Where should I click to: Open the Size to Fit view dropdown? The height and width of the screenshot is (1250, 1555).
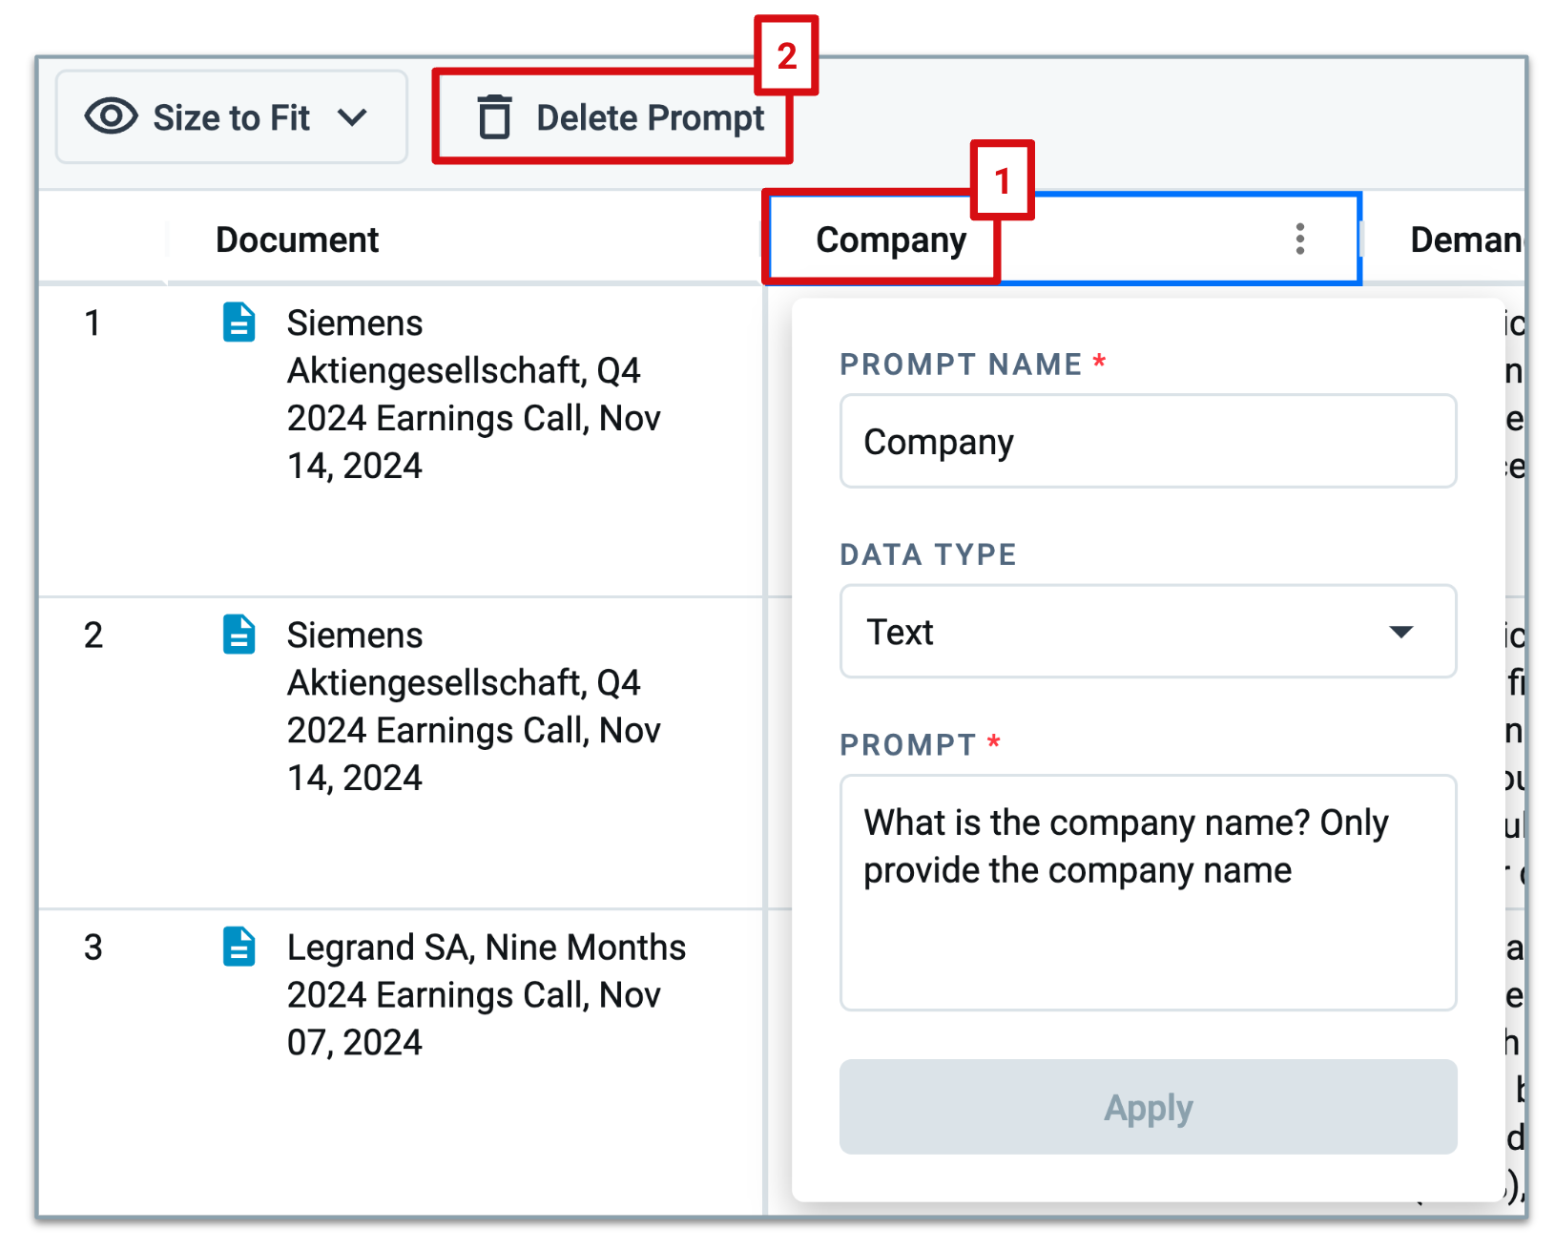pyautogui.click(x=232, y=117)
